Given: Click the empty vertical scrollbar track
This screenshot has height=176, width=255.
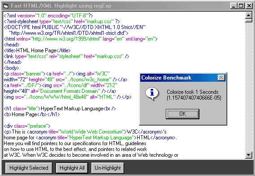Looking at the screenshot, I should point(248,87).
